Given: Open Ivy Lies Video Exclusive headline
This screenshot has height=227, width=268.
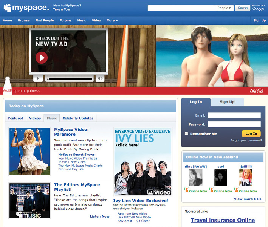Looking at the screenshot, I should pyautogui.click(x=141, y=201).
